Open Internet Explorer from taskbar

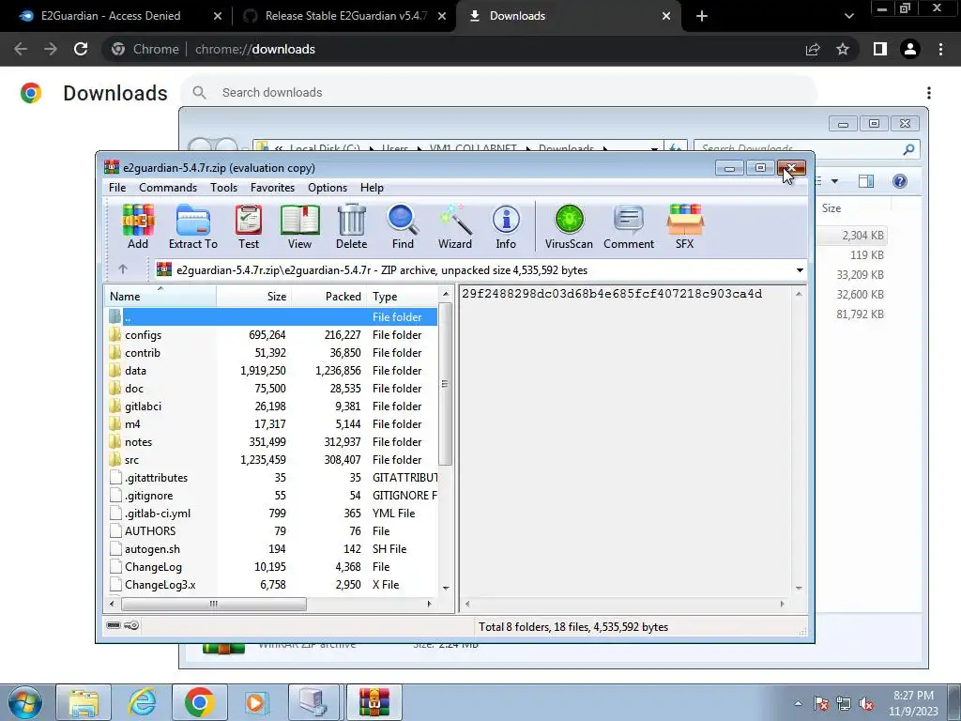tap(142, 702)
